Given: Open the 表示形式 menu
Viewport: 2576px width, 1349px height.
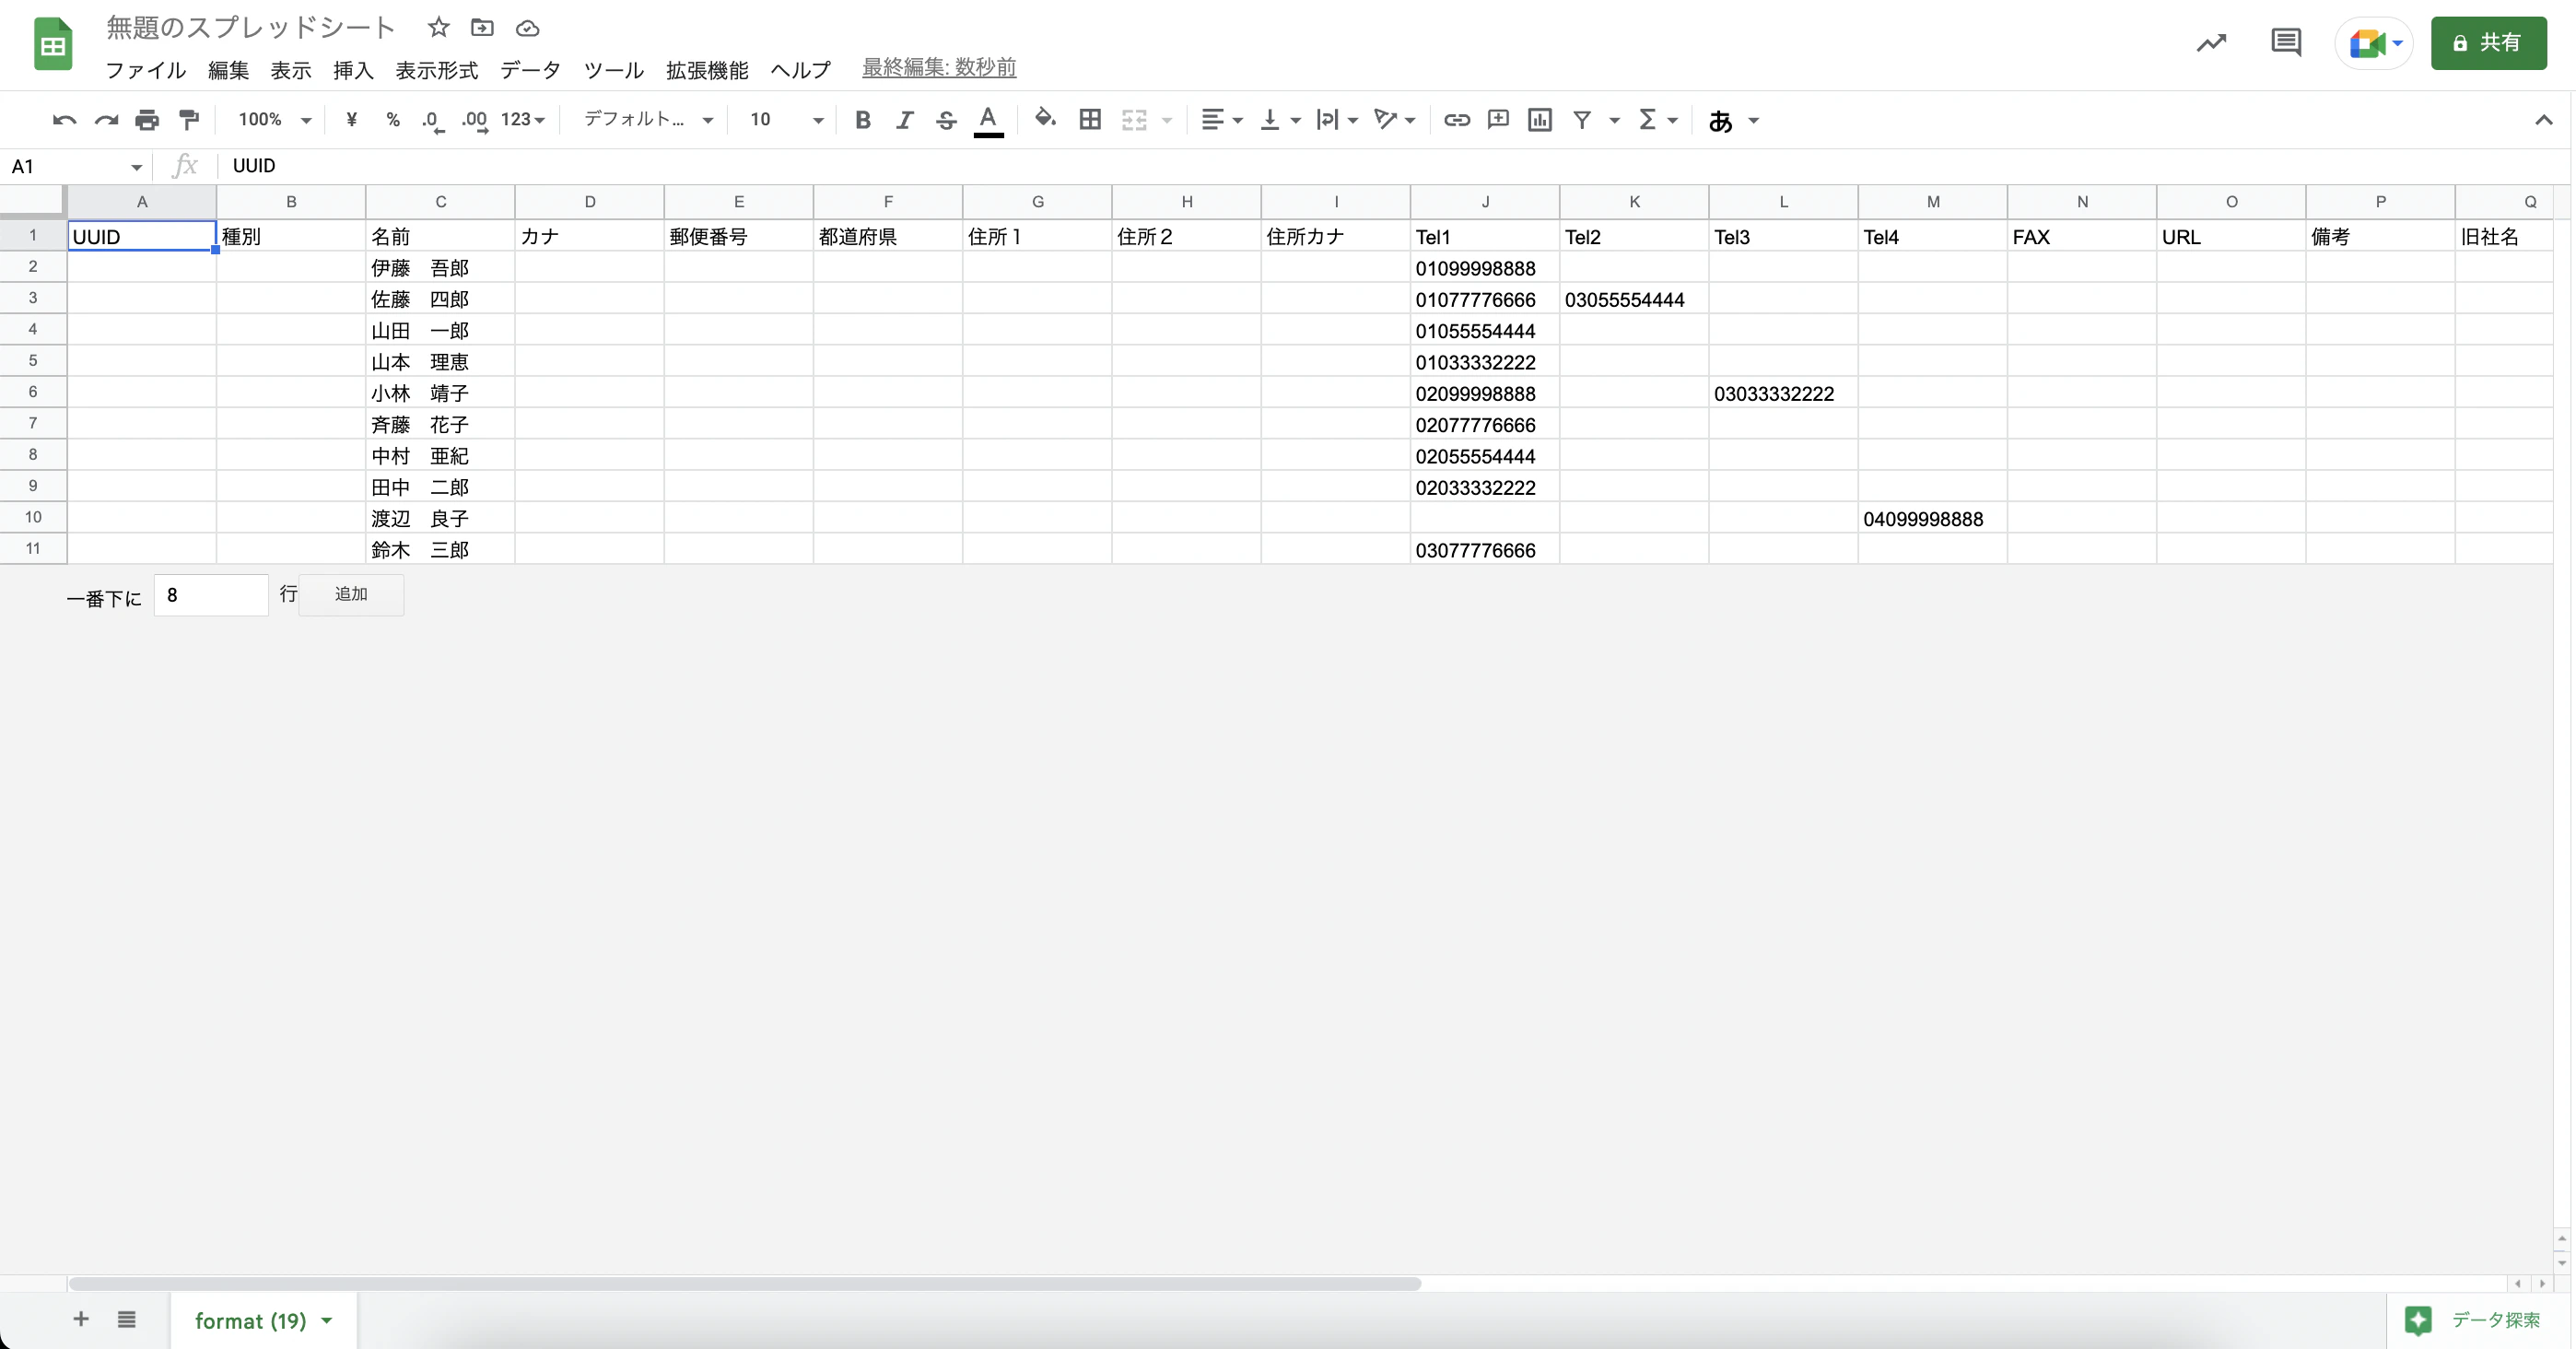Looking at the screenshot, I should pyautogui.click(x=436, y=69).
